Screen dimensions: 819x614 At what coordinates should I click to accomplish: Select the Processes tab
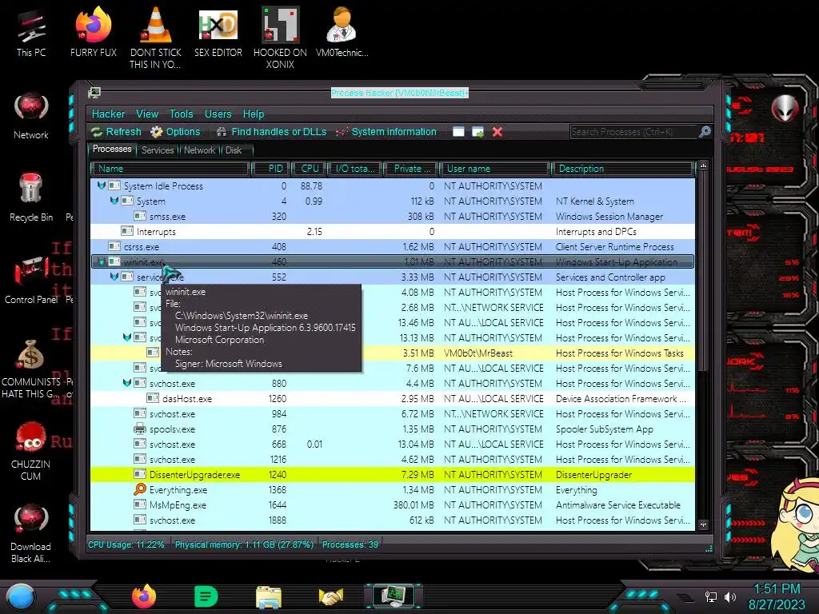[112, 149]
